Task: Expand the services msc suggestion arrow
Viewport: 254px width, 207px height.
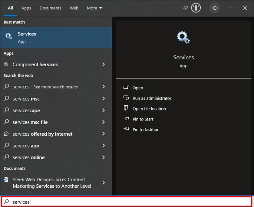Action: tap(103, 98)
